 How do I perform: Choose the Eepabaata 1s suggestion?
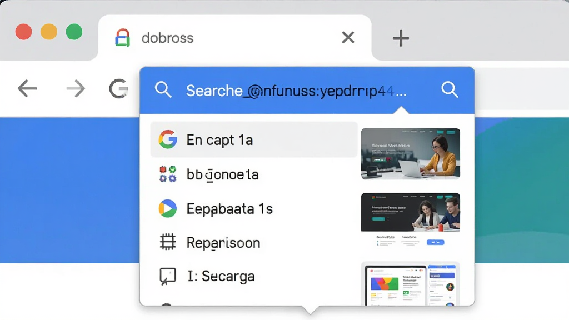[x=254, y=209]
